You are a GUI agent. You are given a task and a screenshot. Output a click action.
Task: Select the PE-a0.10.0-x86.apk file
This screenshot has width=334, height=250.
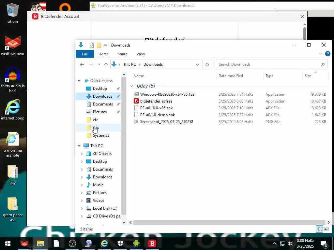click(x=156, y=108)
